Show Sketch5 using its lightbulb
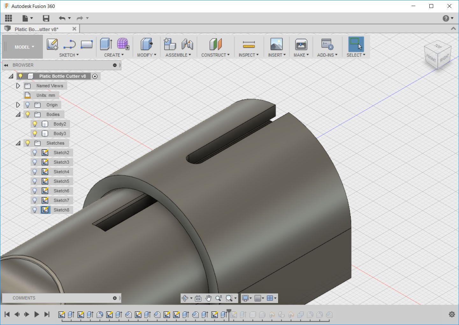459x325 pixels. 35,181
